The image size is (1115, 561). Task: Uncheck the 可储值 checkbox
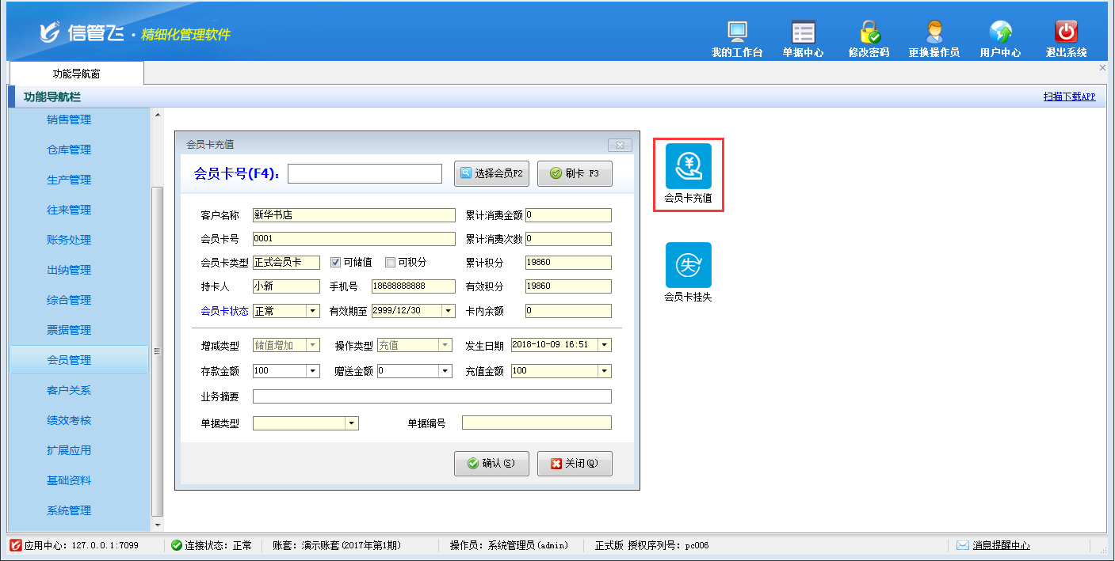pyautogui.click(x=335, y=263)
